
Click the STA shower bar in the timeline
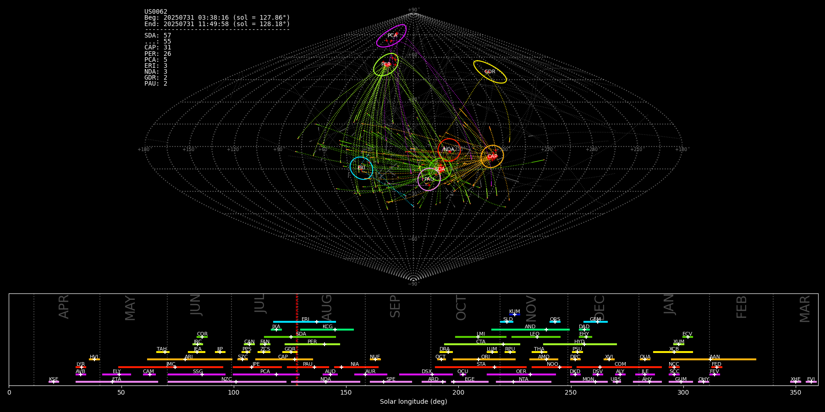point(481,367)
